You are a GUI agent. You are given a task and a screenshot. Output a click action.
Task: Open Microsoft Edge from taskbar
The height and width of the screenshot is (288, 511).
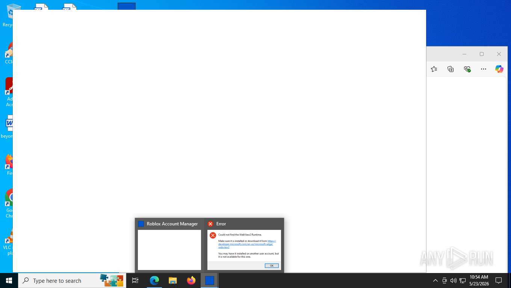coord(154,280)
